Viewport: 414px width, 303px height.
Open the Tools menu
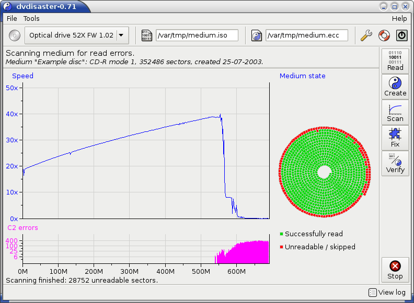[31, 18]
